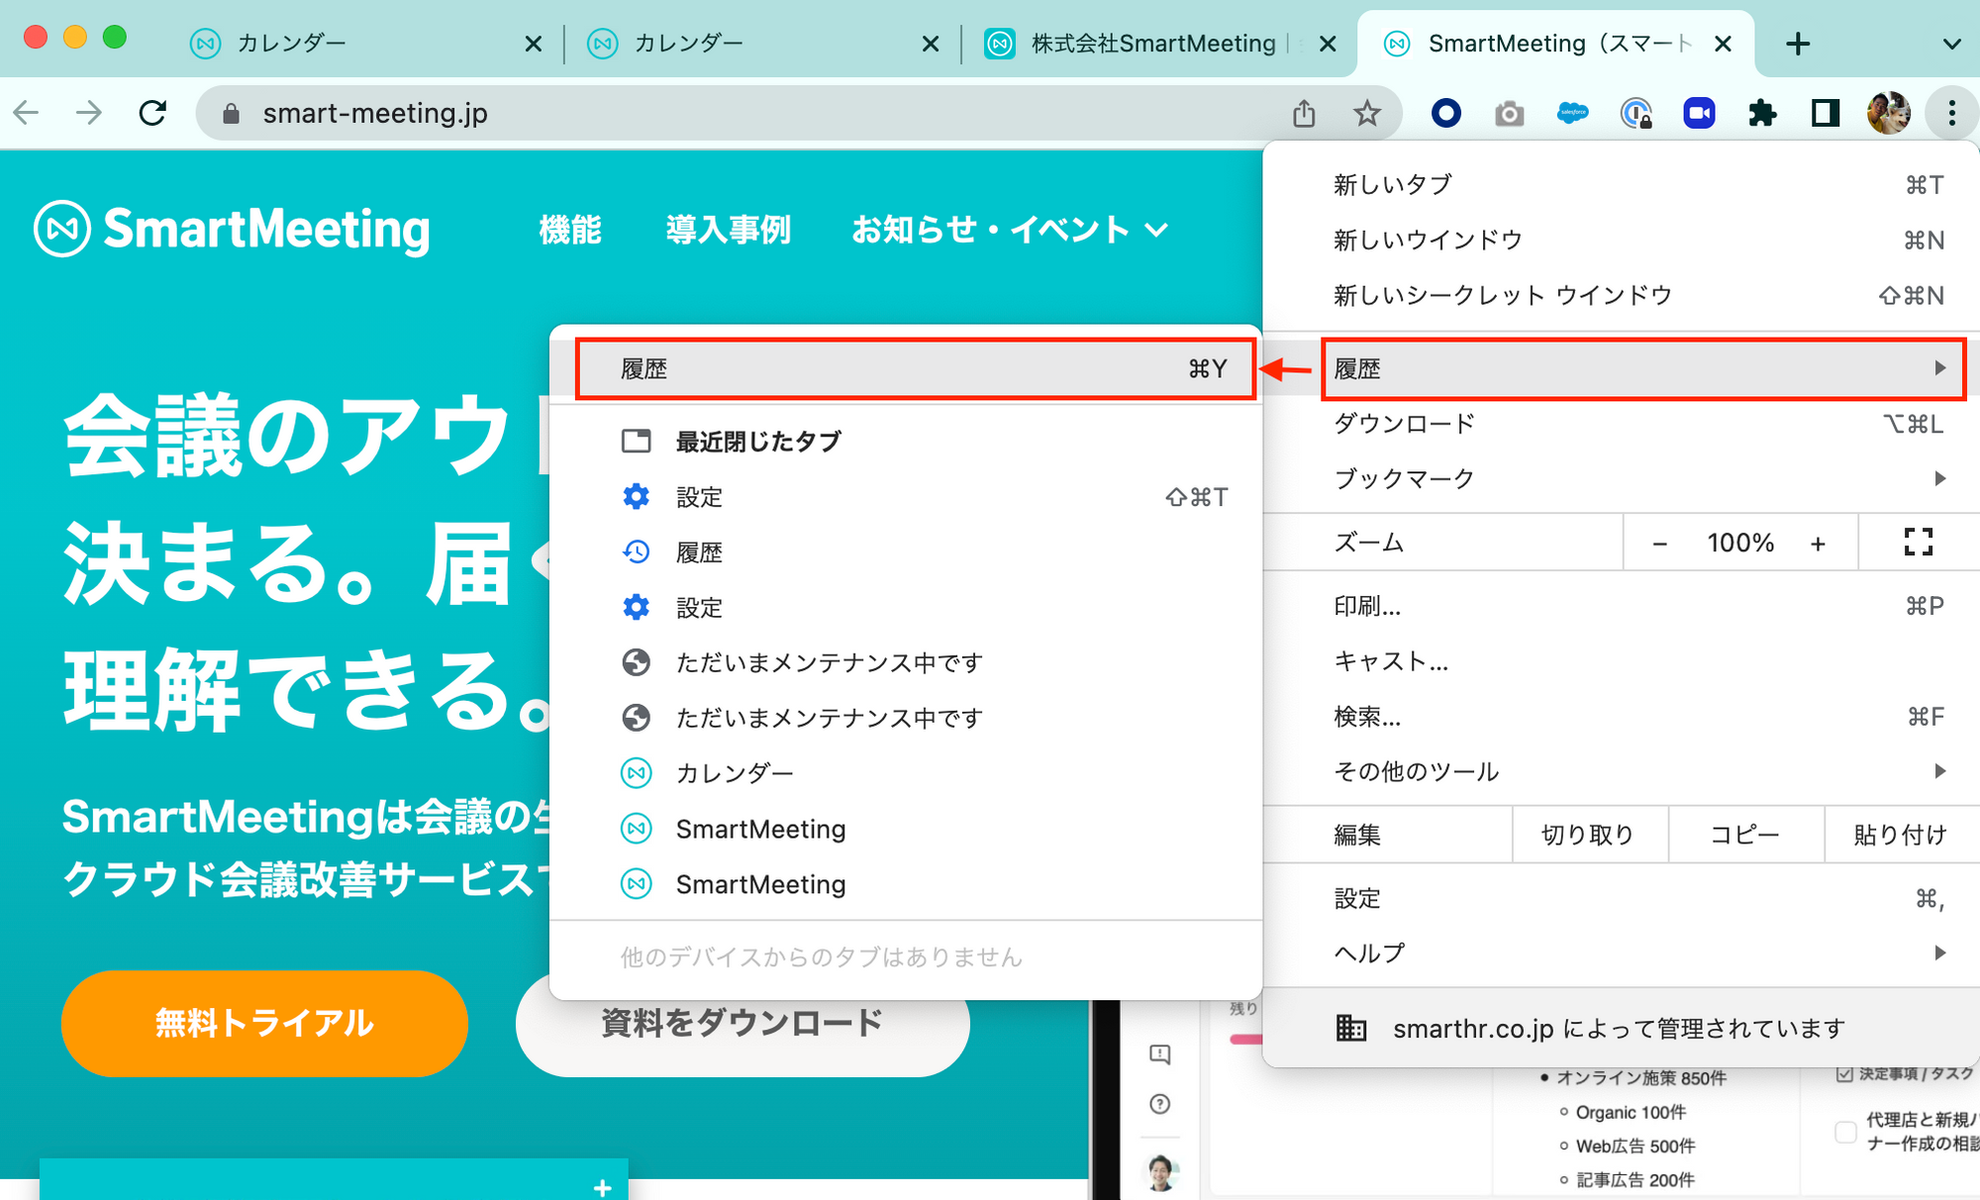
Task: Choose 印刷... from the menu
Action: click(1622, 606)
